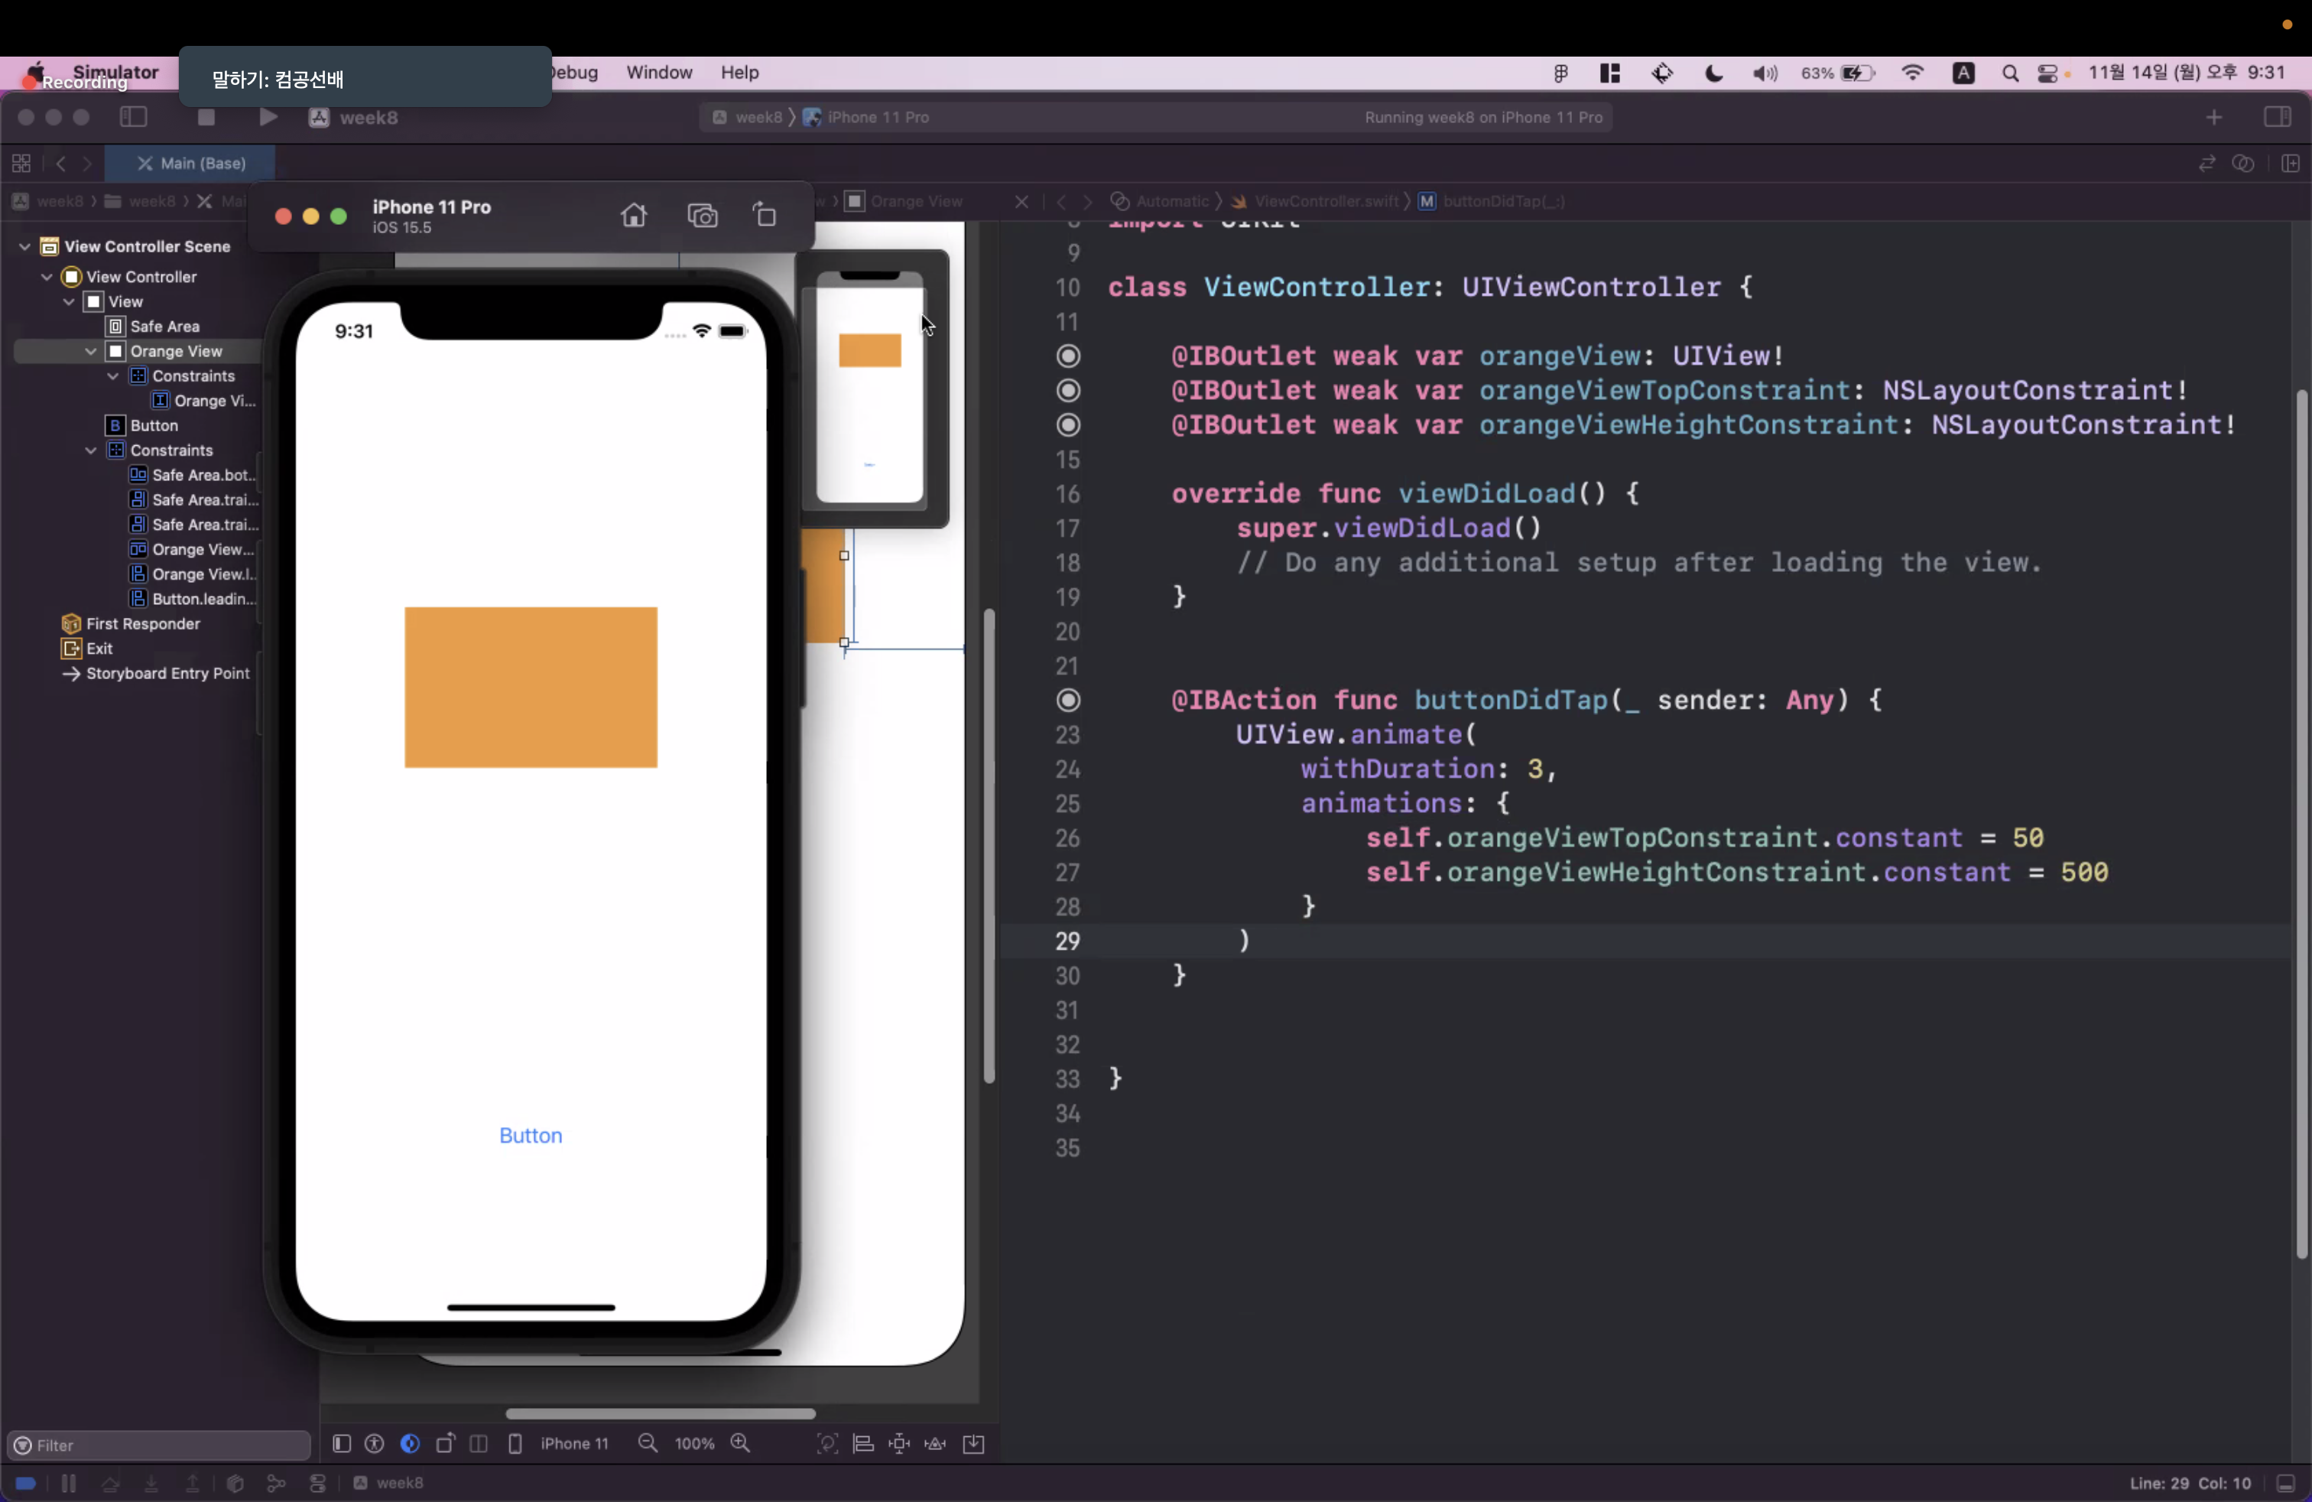Open Debug Memory Graph icon
This screenshot has height=1502, width=2312.
276,1483
